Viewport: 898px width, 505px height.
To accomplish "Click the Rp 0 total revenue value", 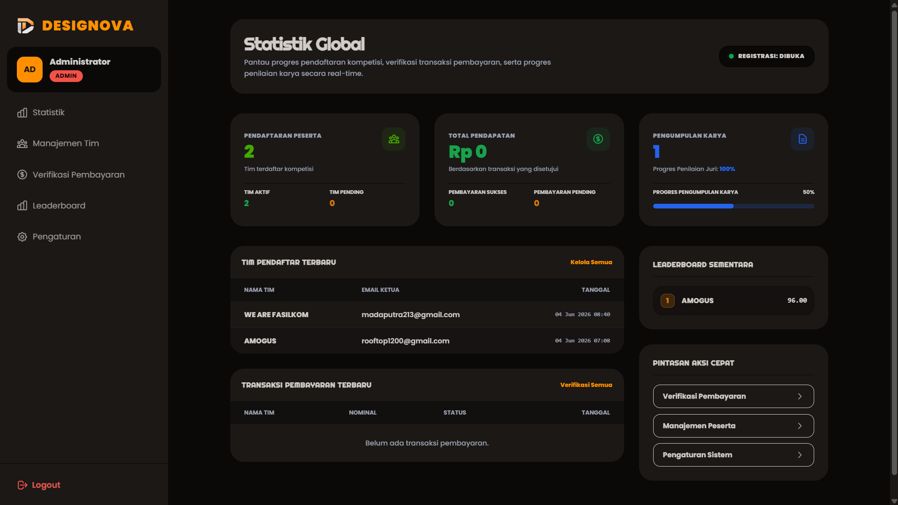I will 467,152.
